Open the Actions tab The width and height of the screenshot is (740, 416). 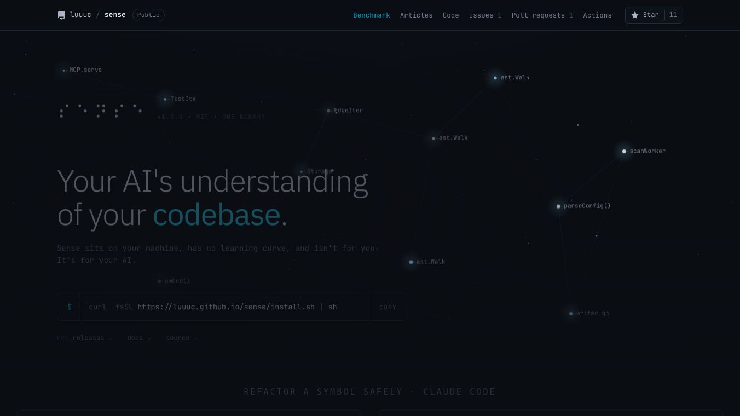[597, 15]
